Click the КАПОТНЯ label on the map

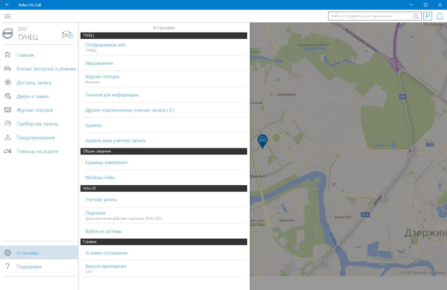[x=343, y=217]
